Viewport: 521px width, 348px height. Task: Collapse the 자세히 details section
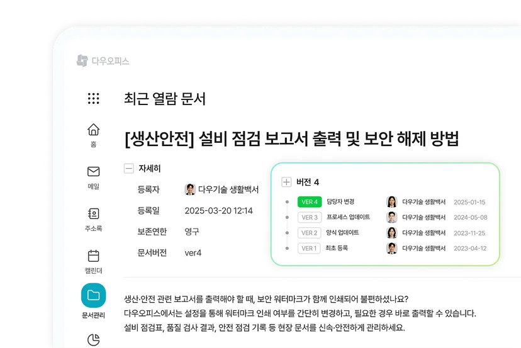coord(128,169)
